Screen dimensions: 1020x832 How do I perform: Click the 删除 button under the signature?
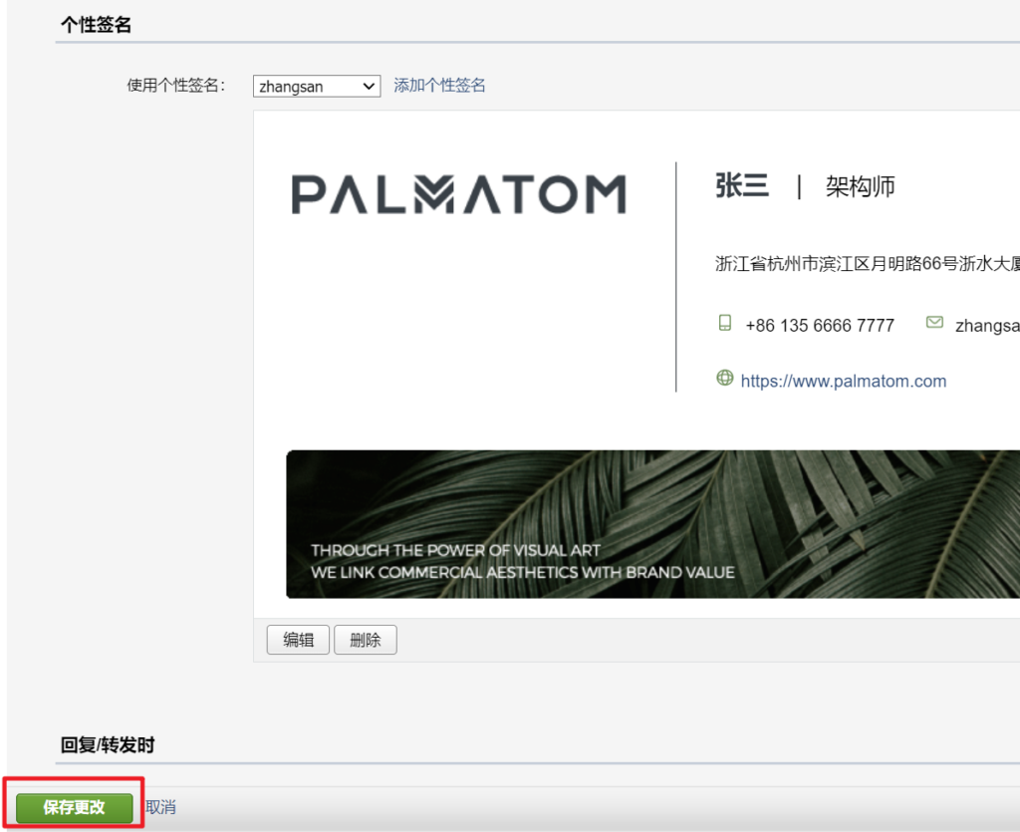coord(365,640)
